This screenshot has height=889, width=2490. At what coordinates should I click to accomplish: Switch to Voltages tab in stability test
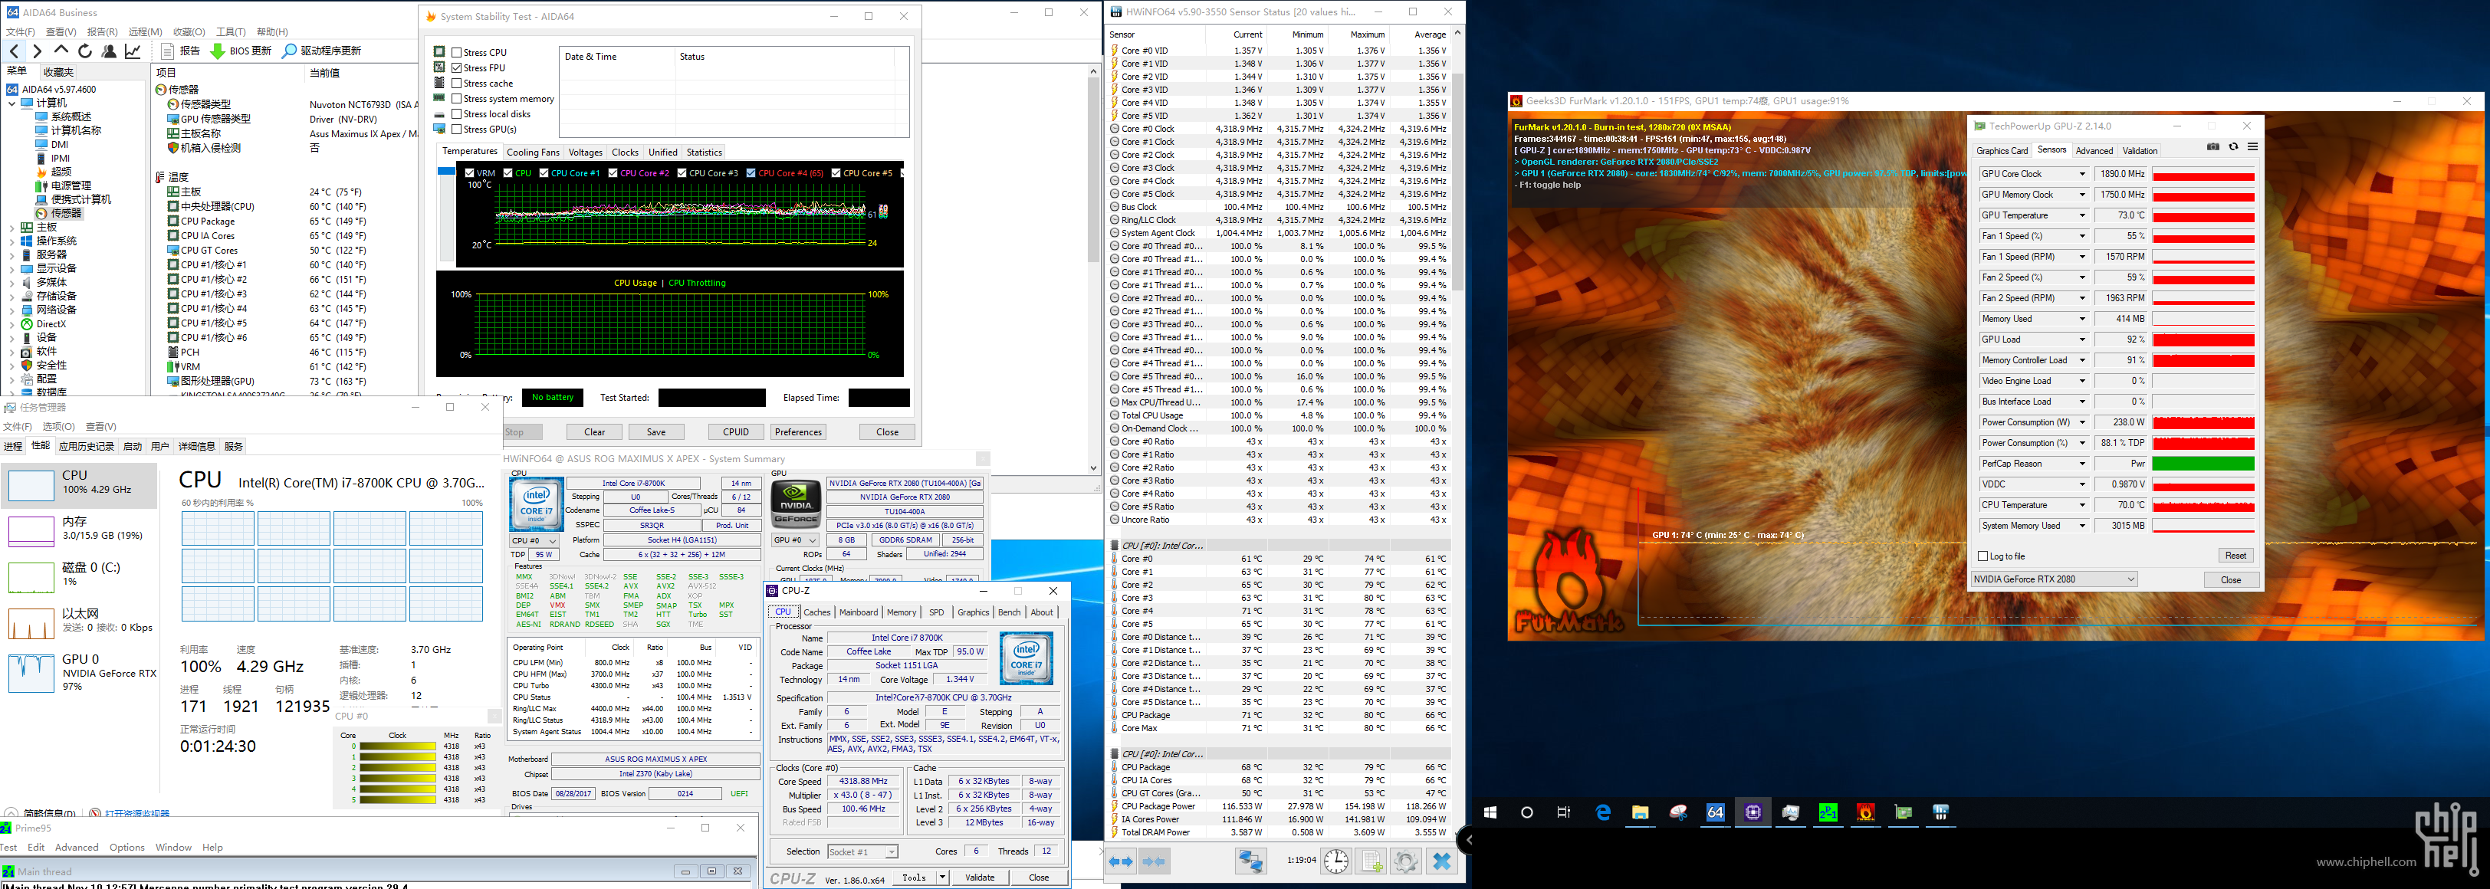point(585,153)
